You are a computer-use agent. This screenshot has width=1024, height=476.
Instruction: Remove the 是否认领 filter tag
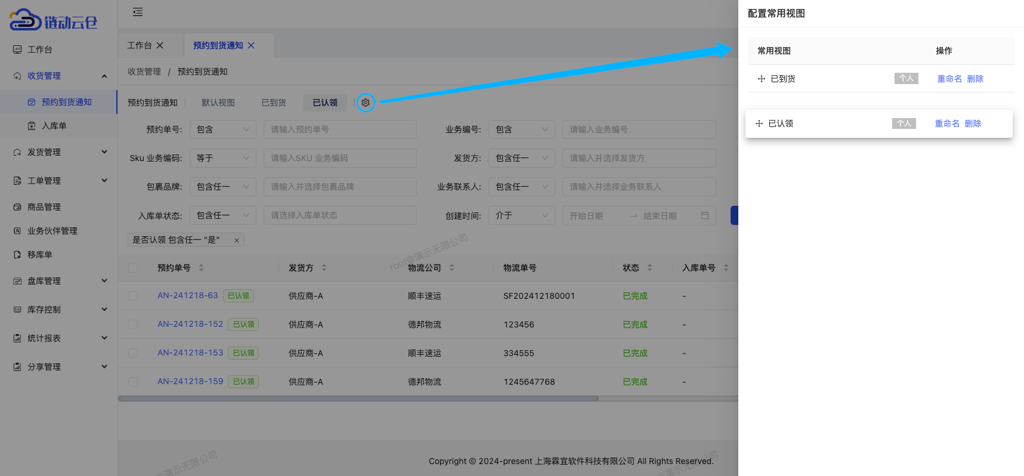pyautogui.click(x=237, y=240)
